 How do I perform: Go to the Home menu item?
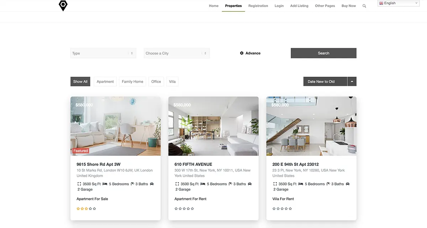tap(213, 6)
